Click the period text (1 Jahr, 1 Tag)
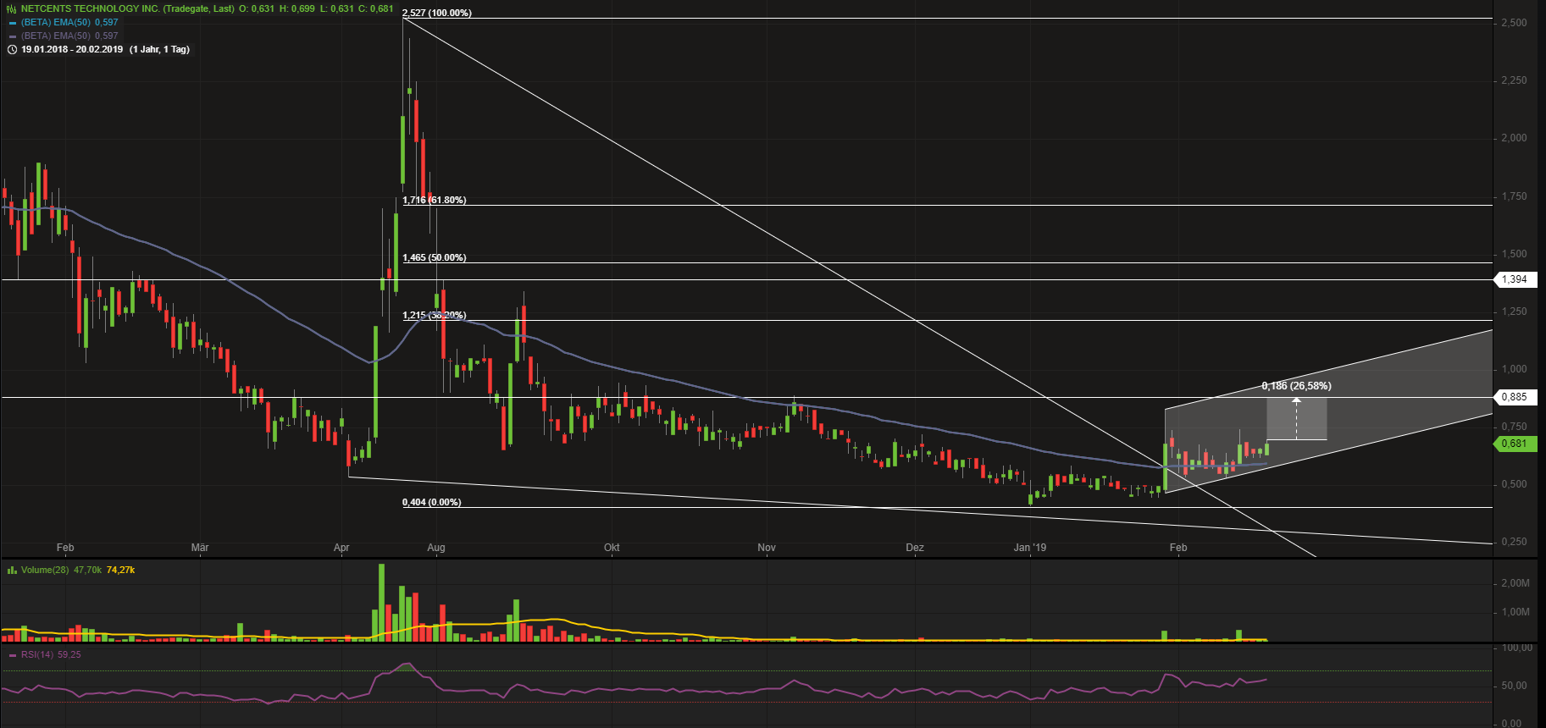 tap(160, 49)
